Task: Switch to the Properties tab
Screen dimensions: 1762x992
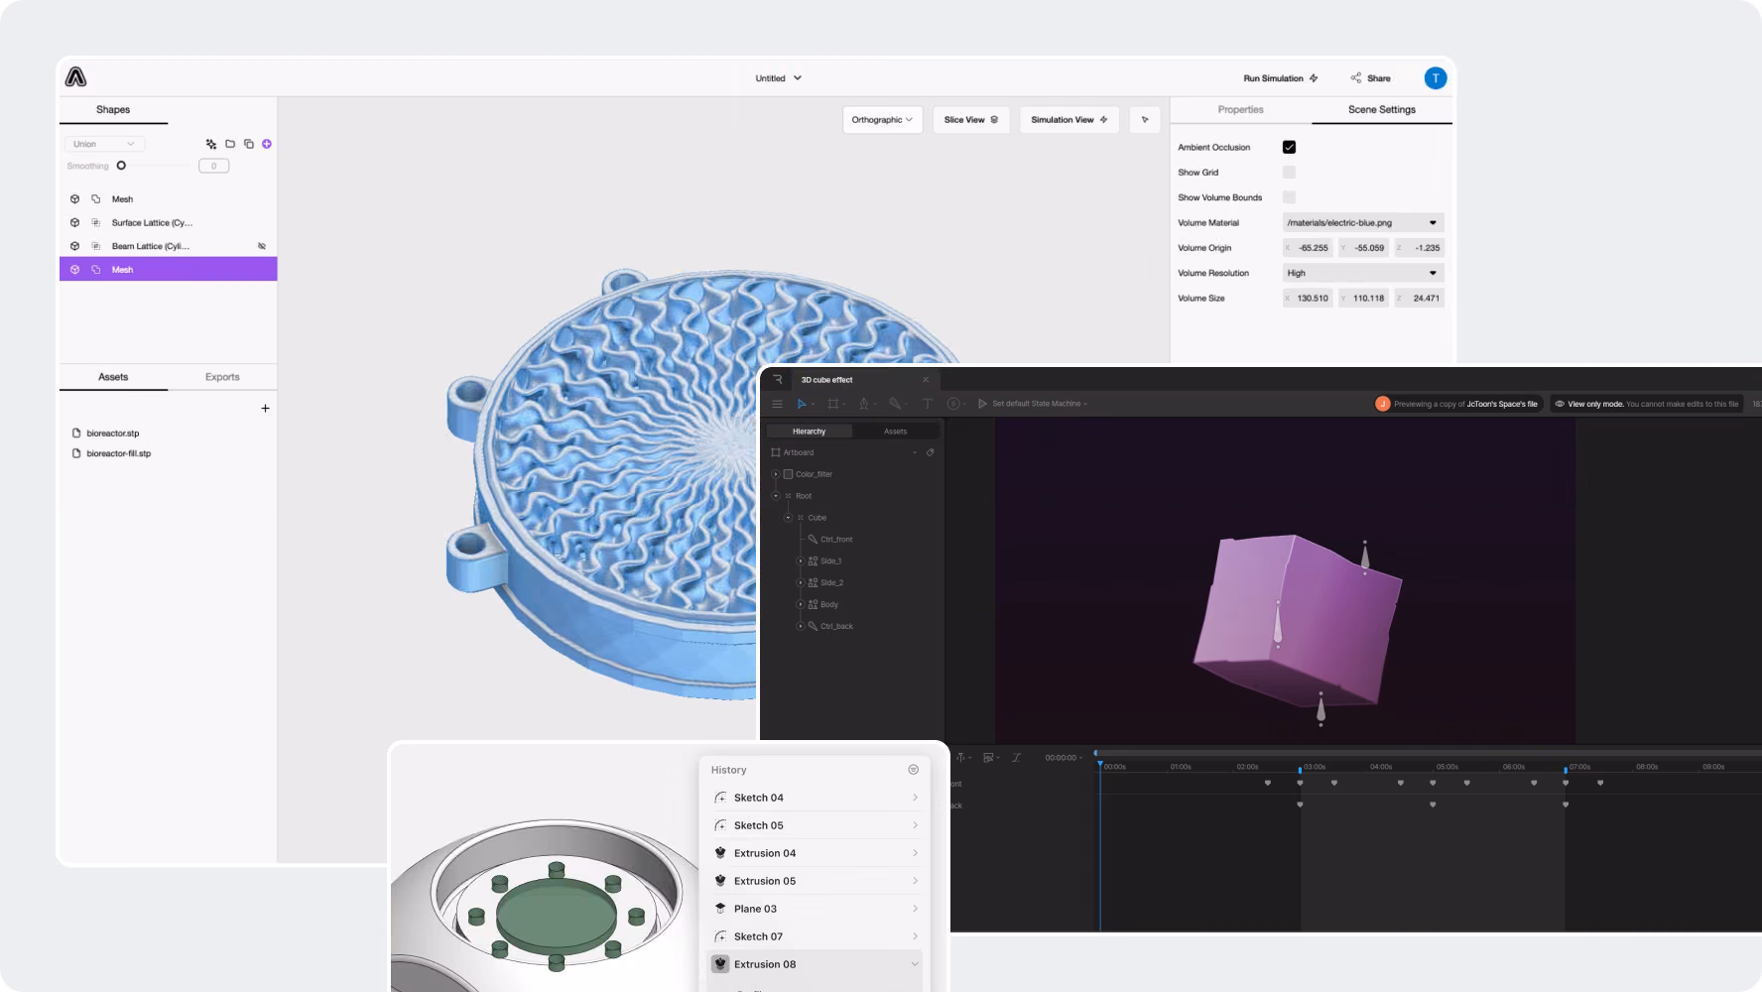Action: 1240,110
